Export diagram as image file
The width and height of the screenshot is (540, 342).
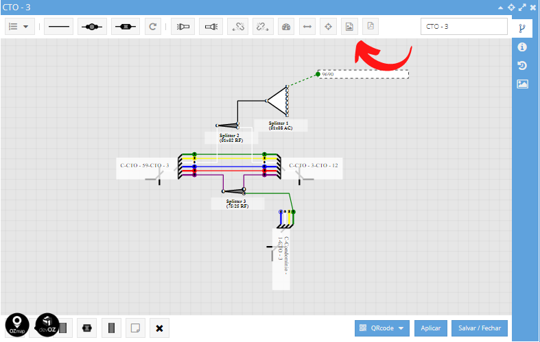(x=349, y=27)
